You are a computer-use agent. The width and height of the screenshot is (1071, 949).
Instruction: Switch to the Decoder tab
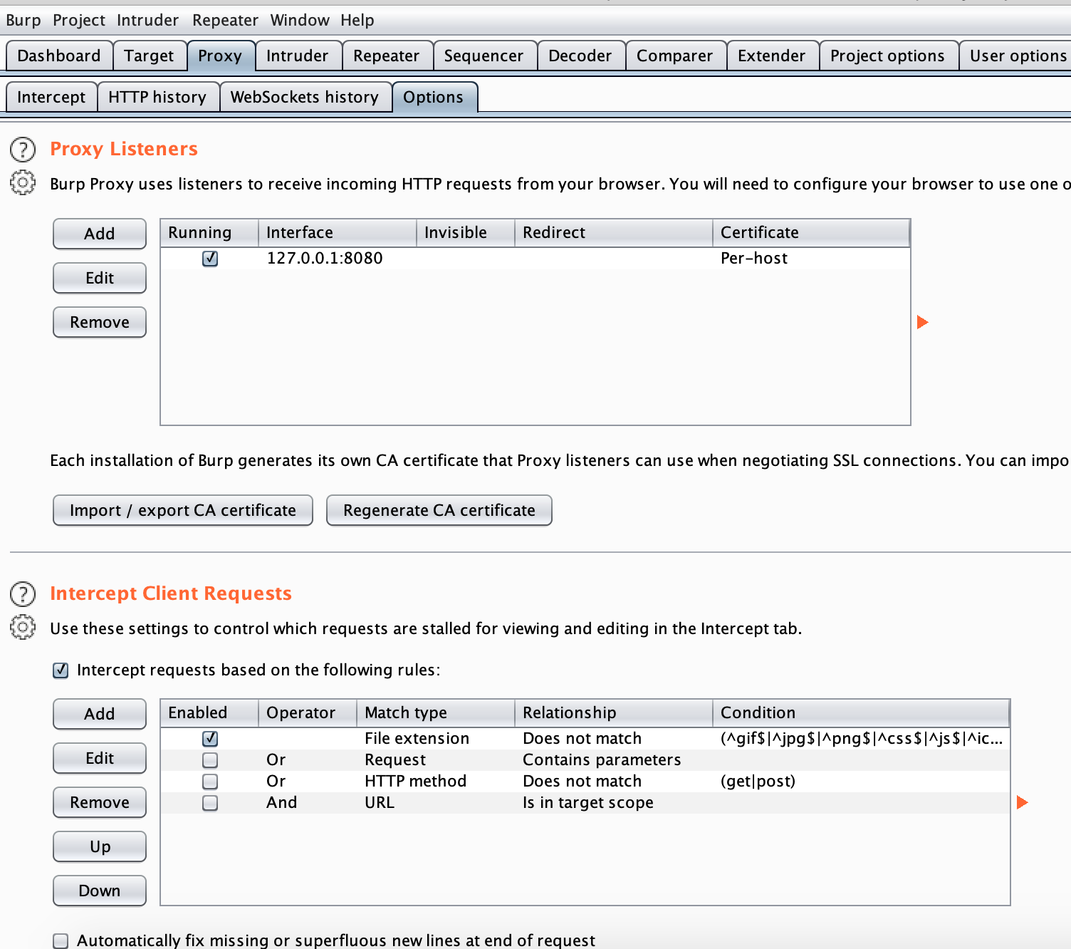[580, 56]
